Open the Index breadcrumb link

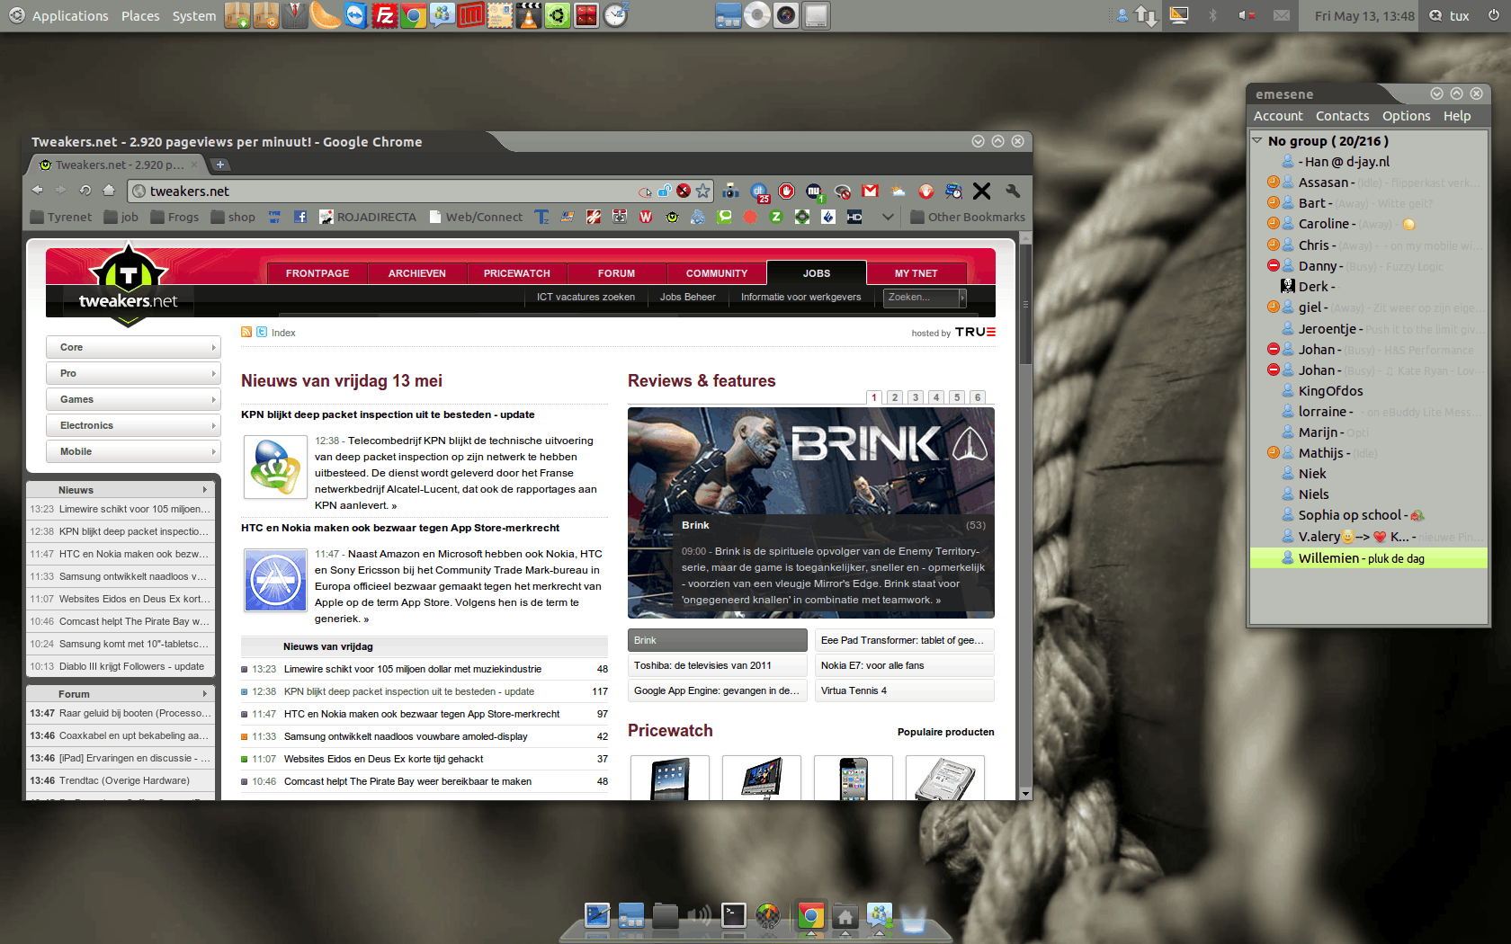tap(283, 333)
